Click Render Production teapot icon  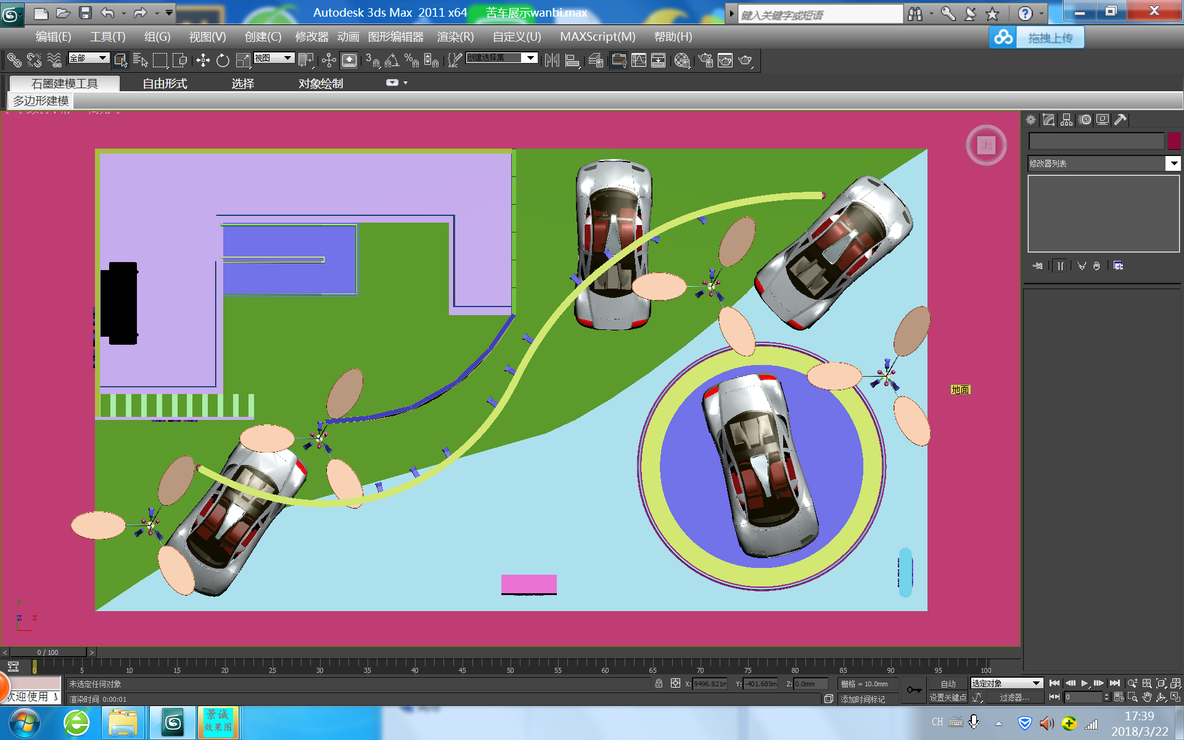745,60
